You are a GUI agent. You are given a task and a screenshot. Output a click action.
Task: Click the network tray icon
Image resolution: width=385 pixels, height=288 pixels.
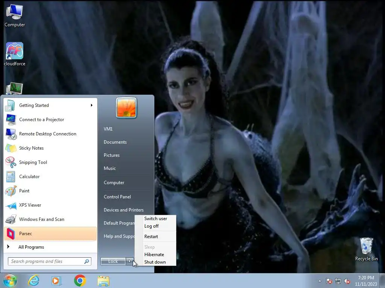338,281
